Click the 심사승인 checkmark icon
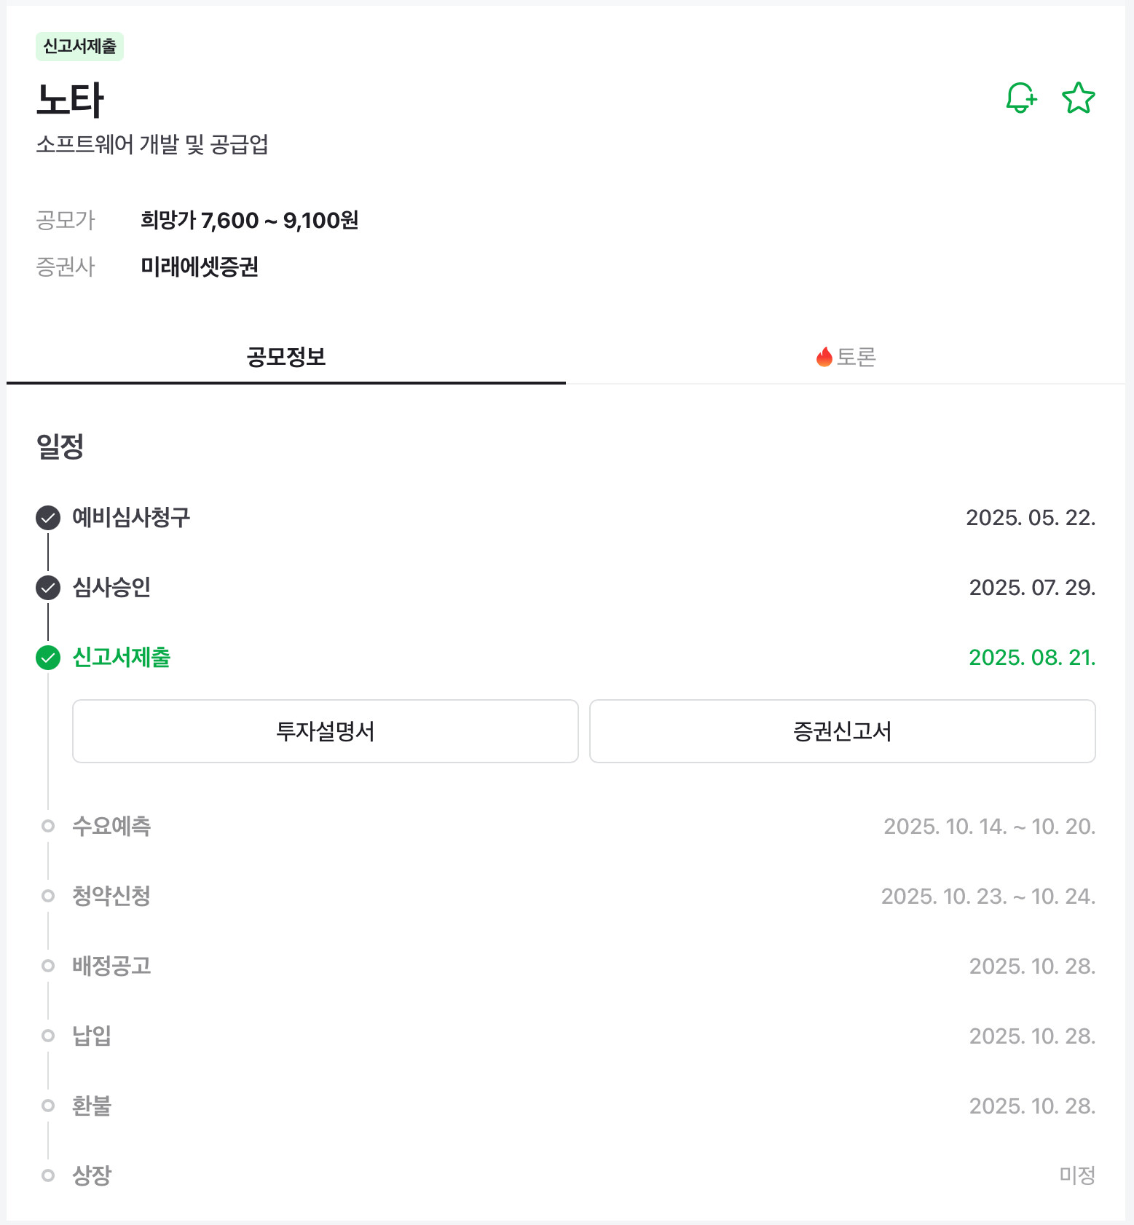This screenshot has height=1225, width=1134. click(48, 588)
